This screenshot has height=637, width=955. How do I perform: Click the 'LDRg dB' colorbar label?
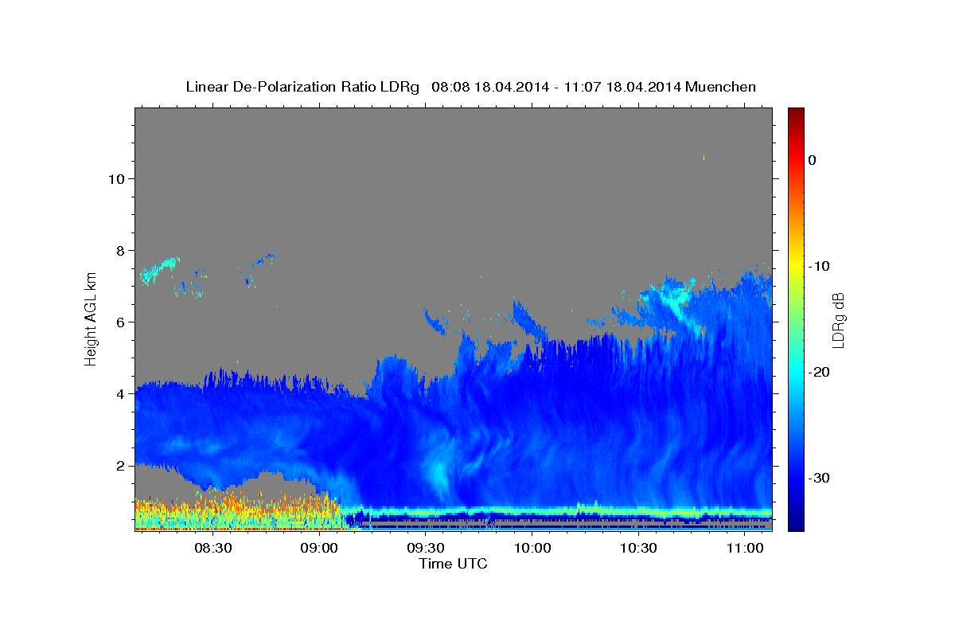(838, 321)
